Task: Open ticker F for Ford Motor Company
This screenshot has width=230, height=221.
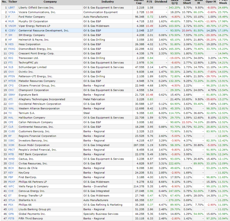Action: point(9,17)
